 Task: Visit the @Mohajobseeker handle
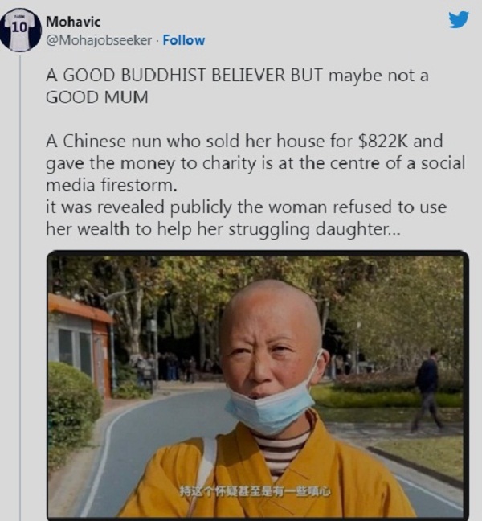pos(99,40)
